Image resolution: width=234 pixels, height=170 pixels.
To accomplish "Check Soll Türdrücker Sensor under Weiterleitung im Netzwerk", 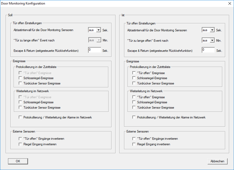I will tap(20, 108).
